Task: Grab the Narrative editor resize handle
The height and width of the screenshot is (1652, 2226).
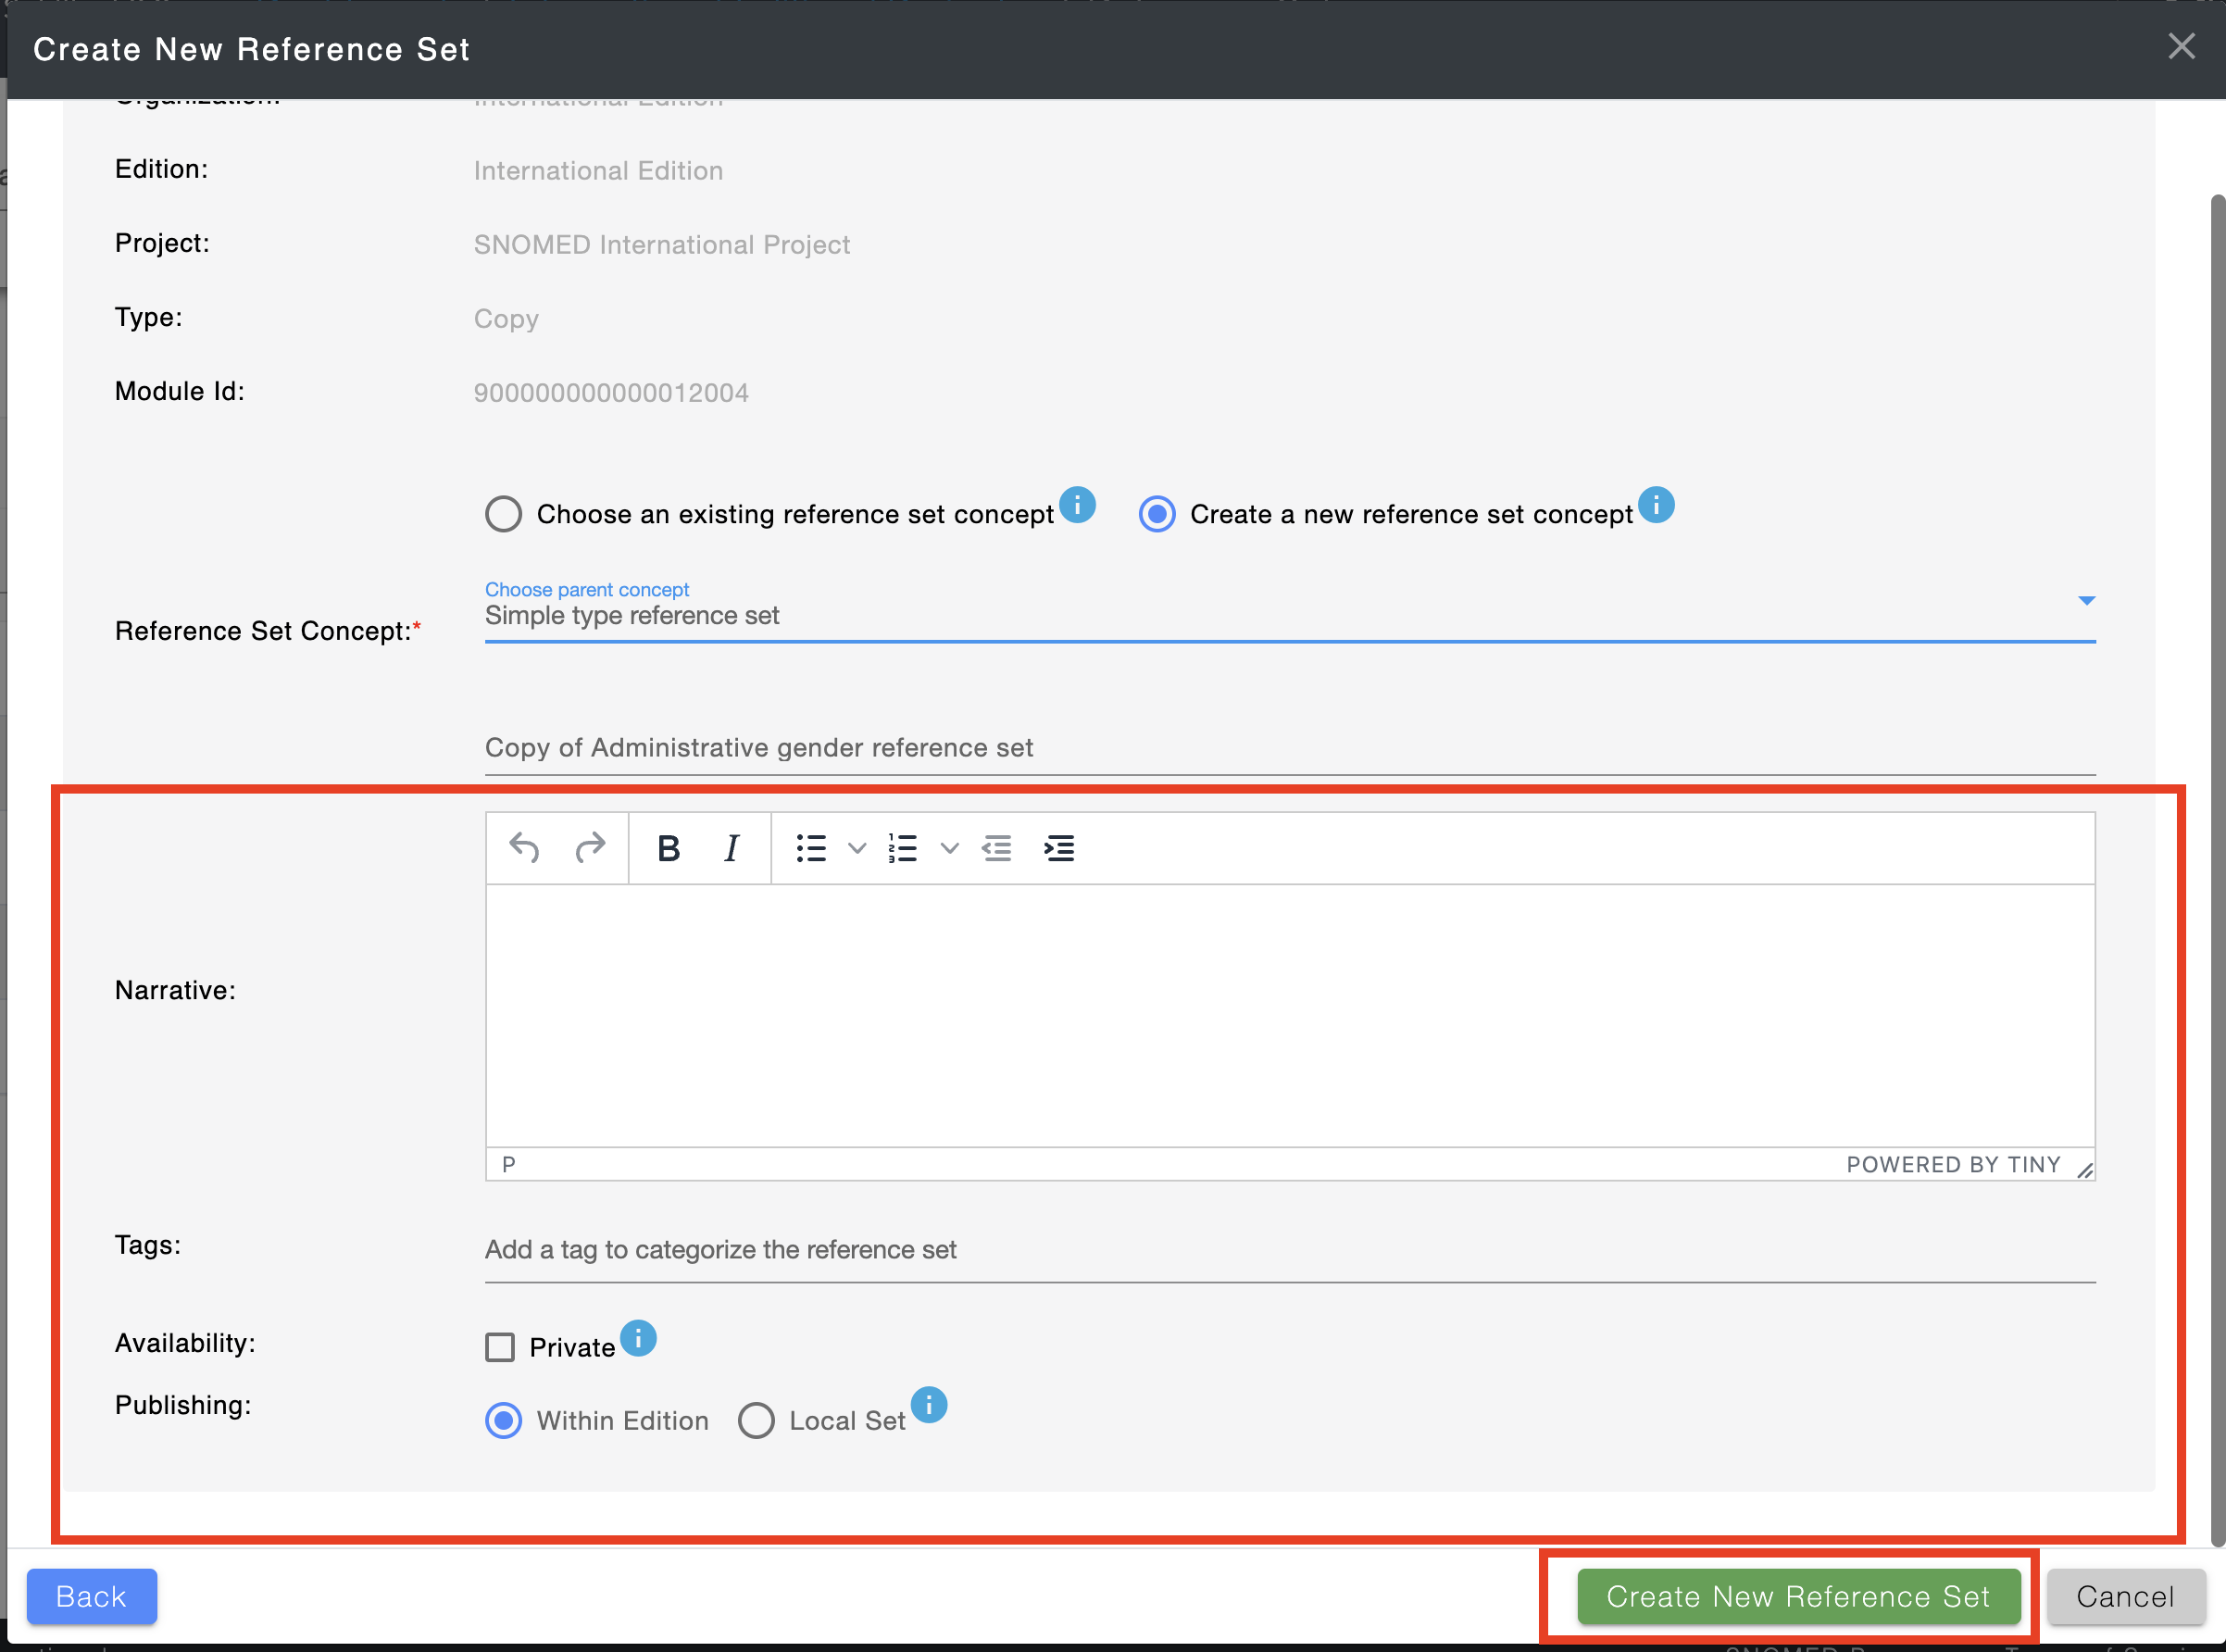Action: [2084, 1170]
